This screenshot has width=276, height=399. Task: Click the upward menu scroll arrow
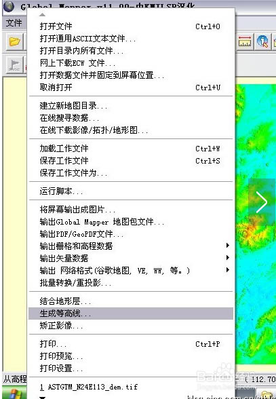[42, 15]
